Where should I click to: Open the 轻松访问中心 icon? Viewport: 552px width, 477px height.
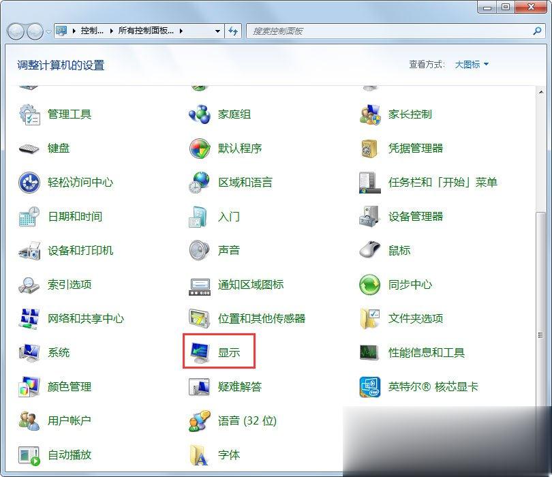click(29, 183)
